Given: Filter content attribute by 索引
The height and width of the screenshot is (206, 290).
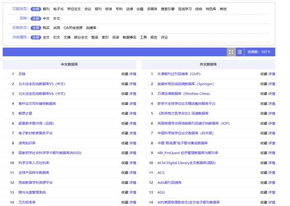Looking at the screenshot, I should (105, 37).
